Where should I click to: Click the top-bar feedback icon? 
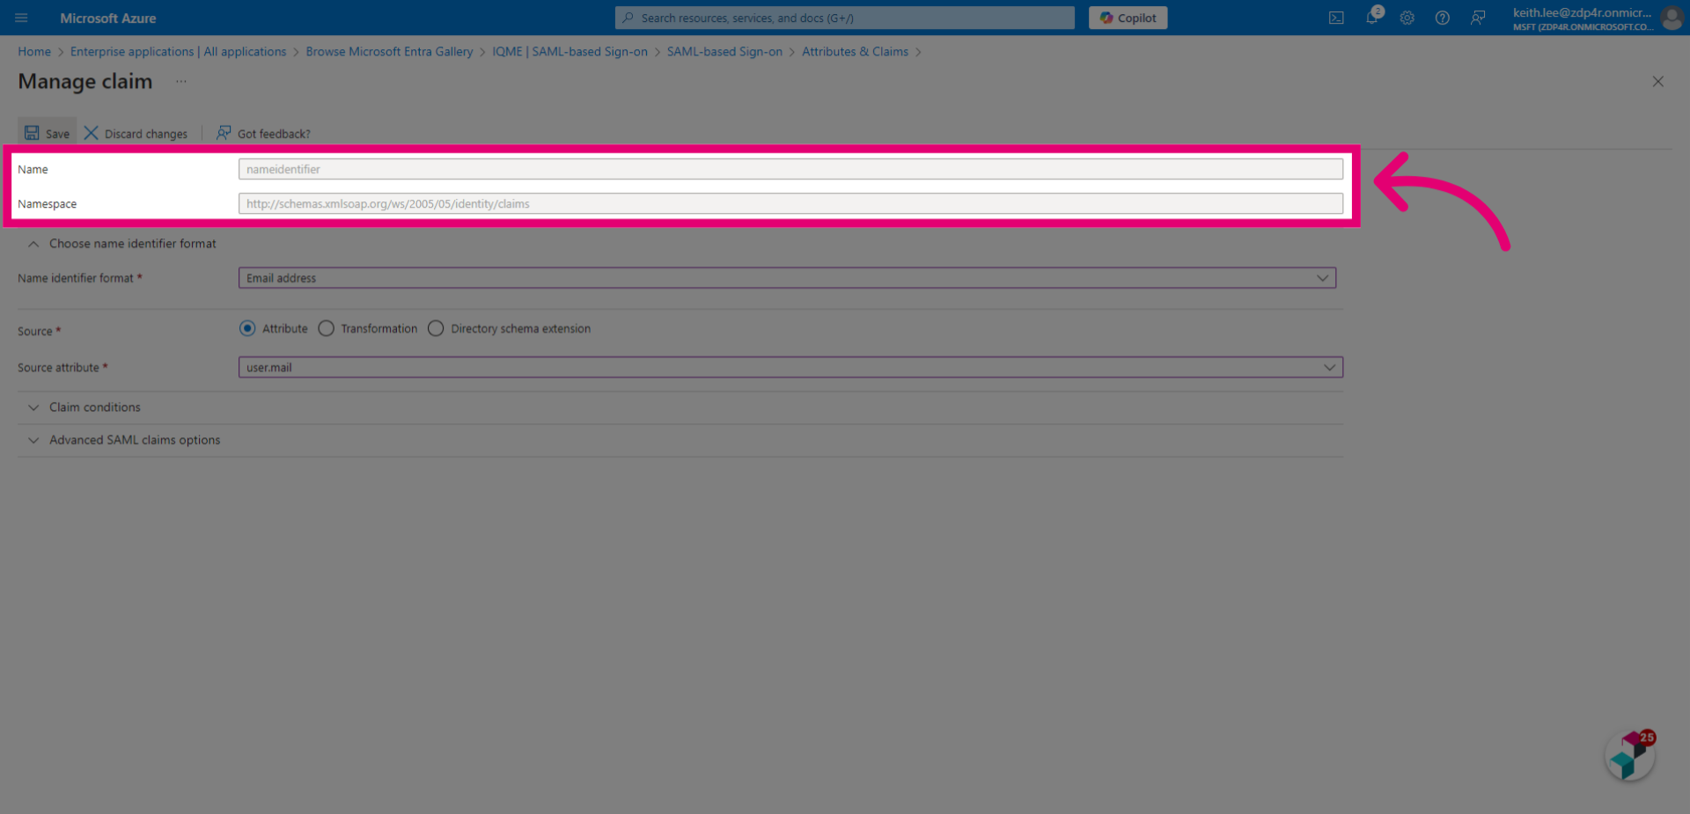[x=1478, y=18]
